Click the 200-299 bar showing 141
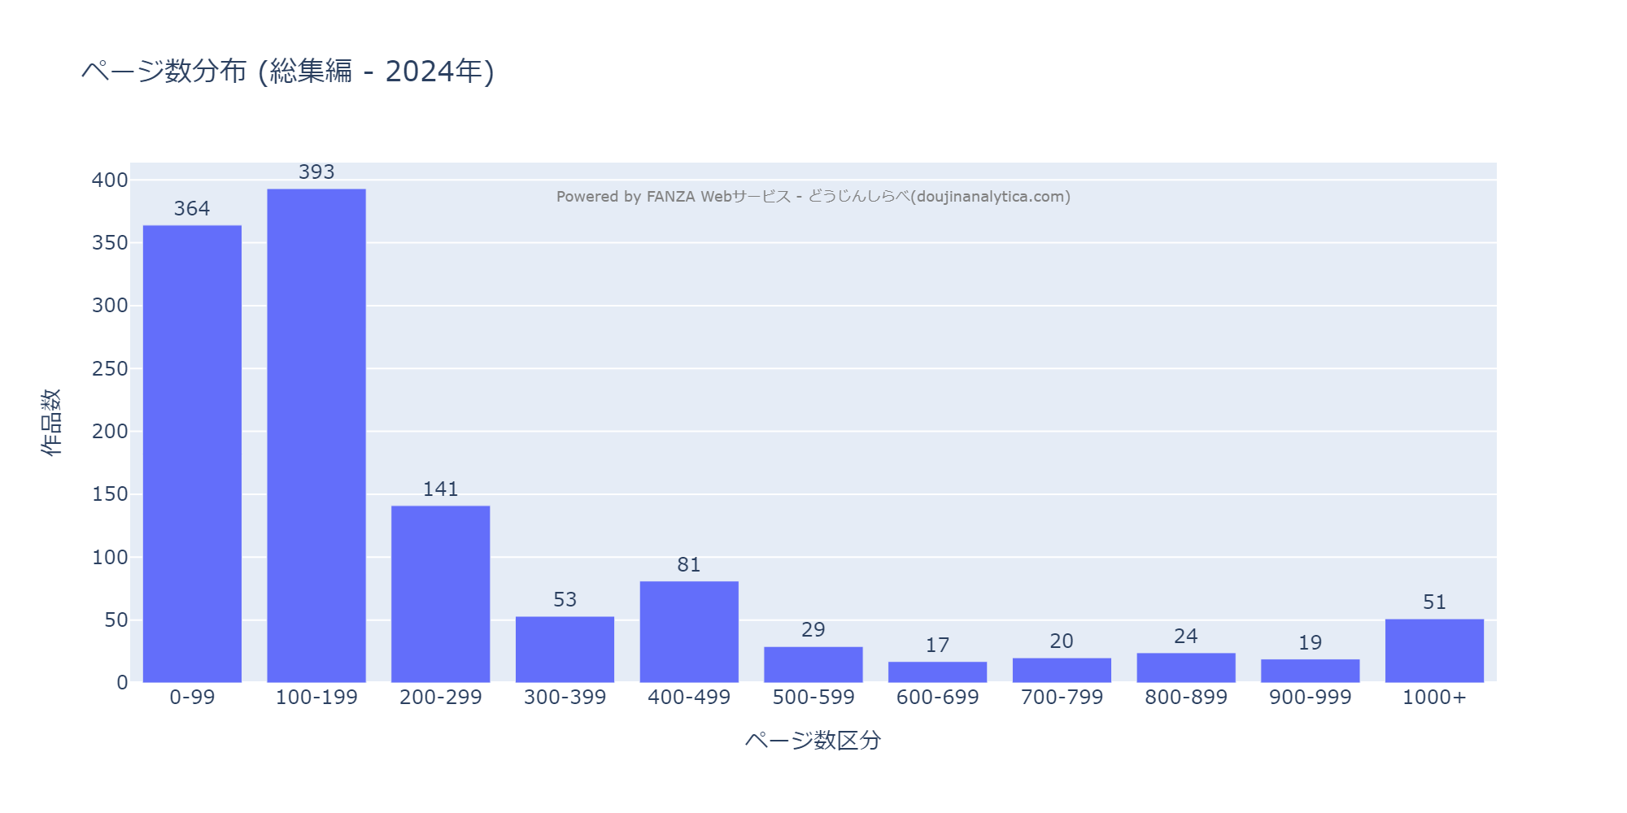 [440, 594]
